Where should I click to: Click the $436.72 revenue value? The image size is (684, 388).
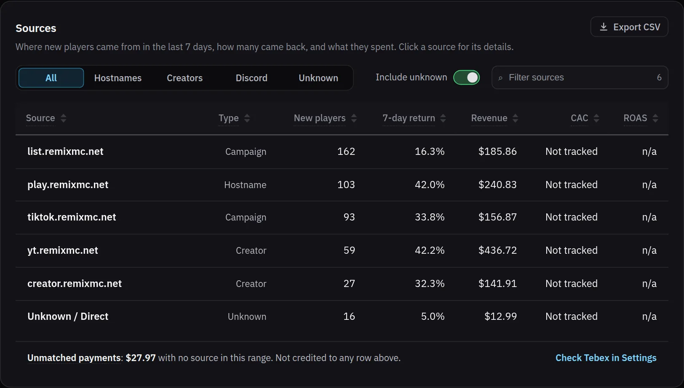coord(497,250)
